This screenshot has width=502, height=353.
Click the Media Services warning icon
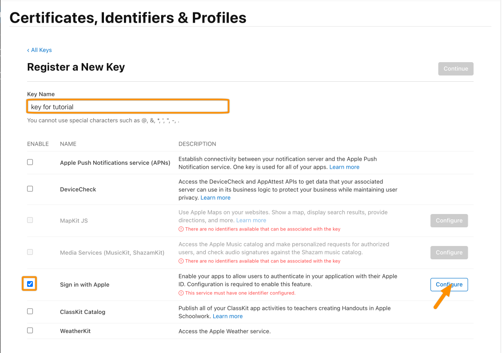coord(181,261)
